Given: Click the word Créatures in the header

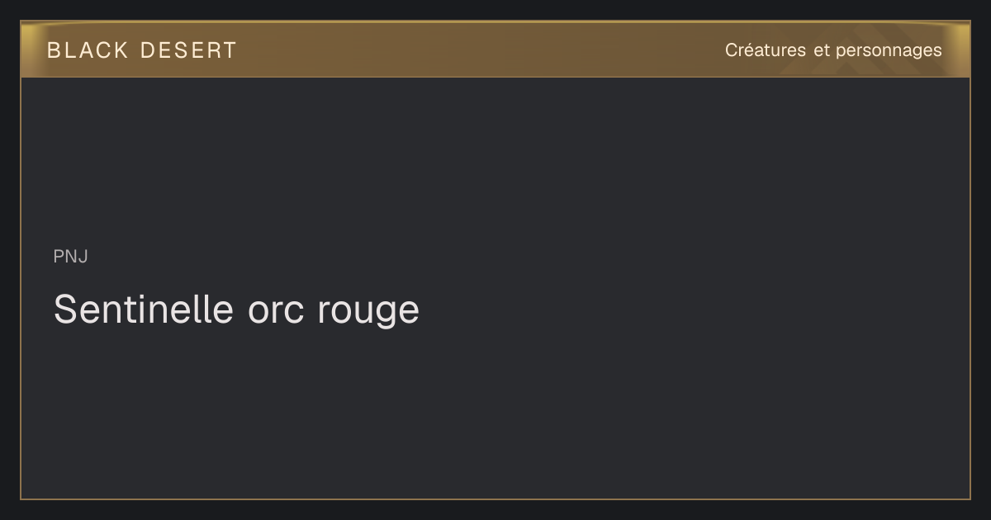Looking at the screenshot, I should 766,50.
